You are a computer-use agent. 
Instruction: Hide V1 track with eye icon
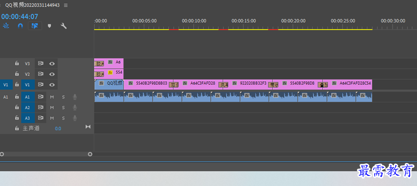[52, 85]
